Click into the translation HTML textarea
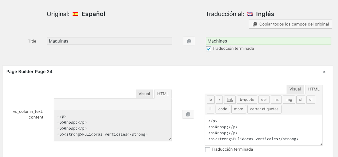Screen dimensions: 338x157 264,130
